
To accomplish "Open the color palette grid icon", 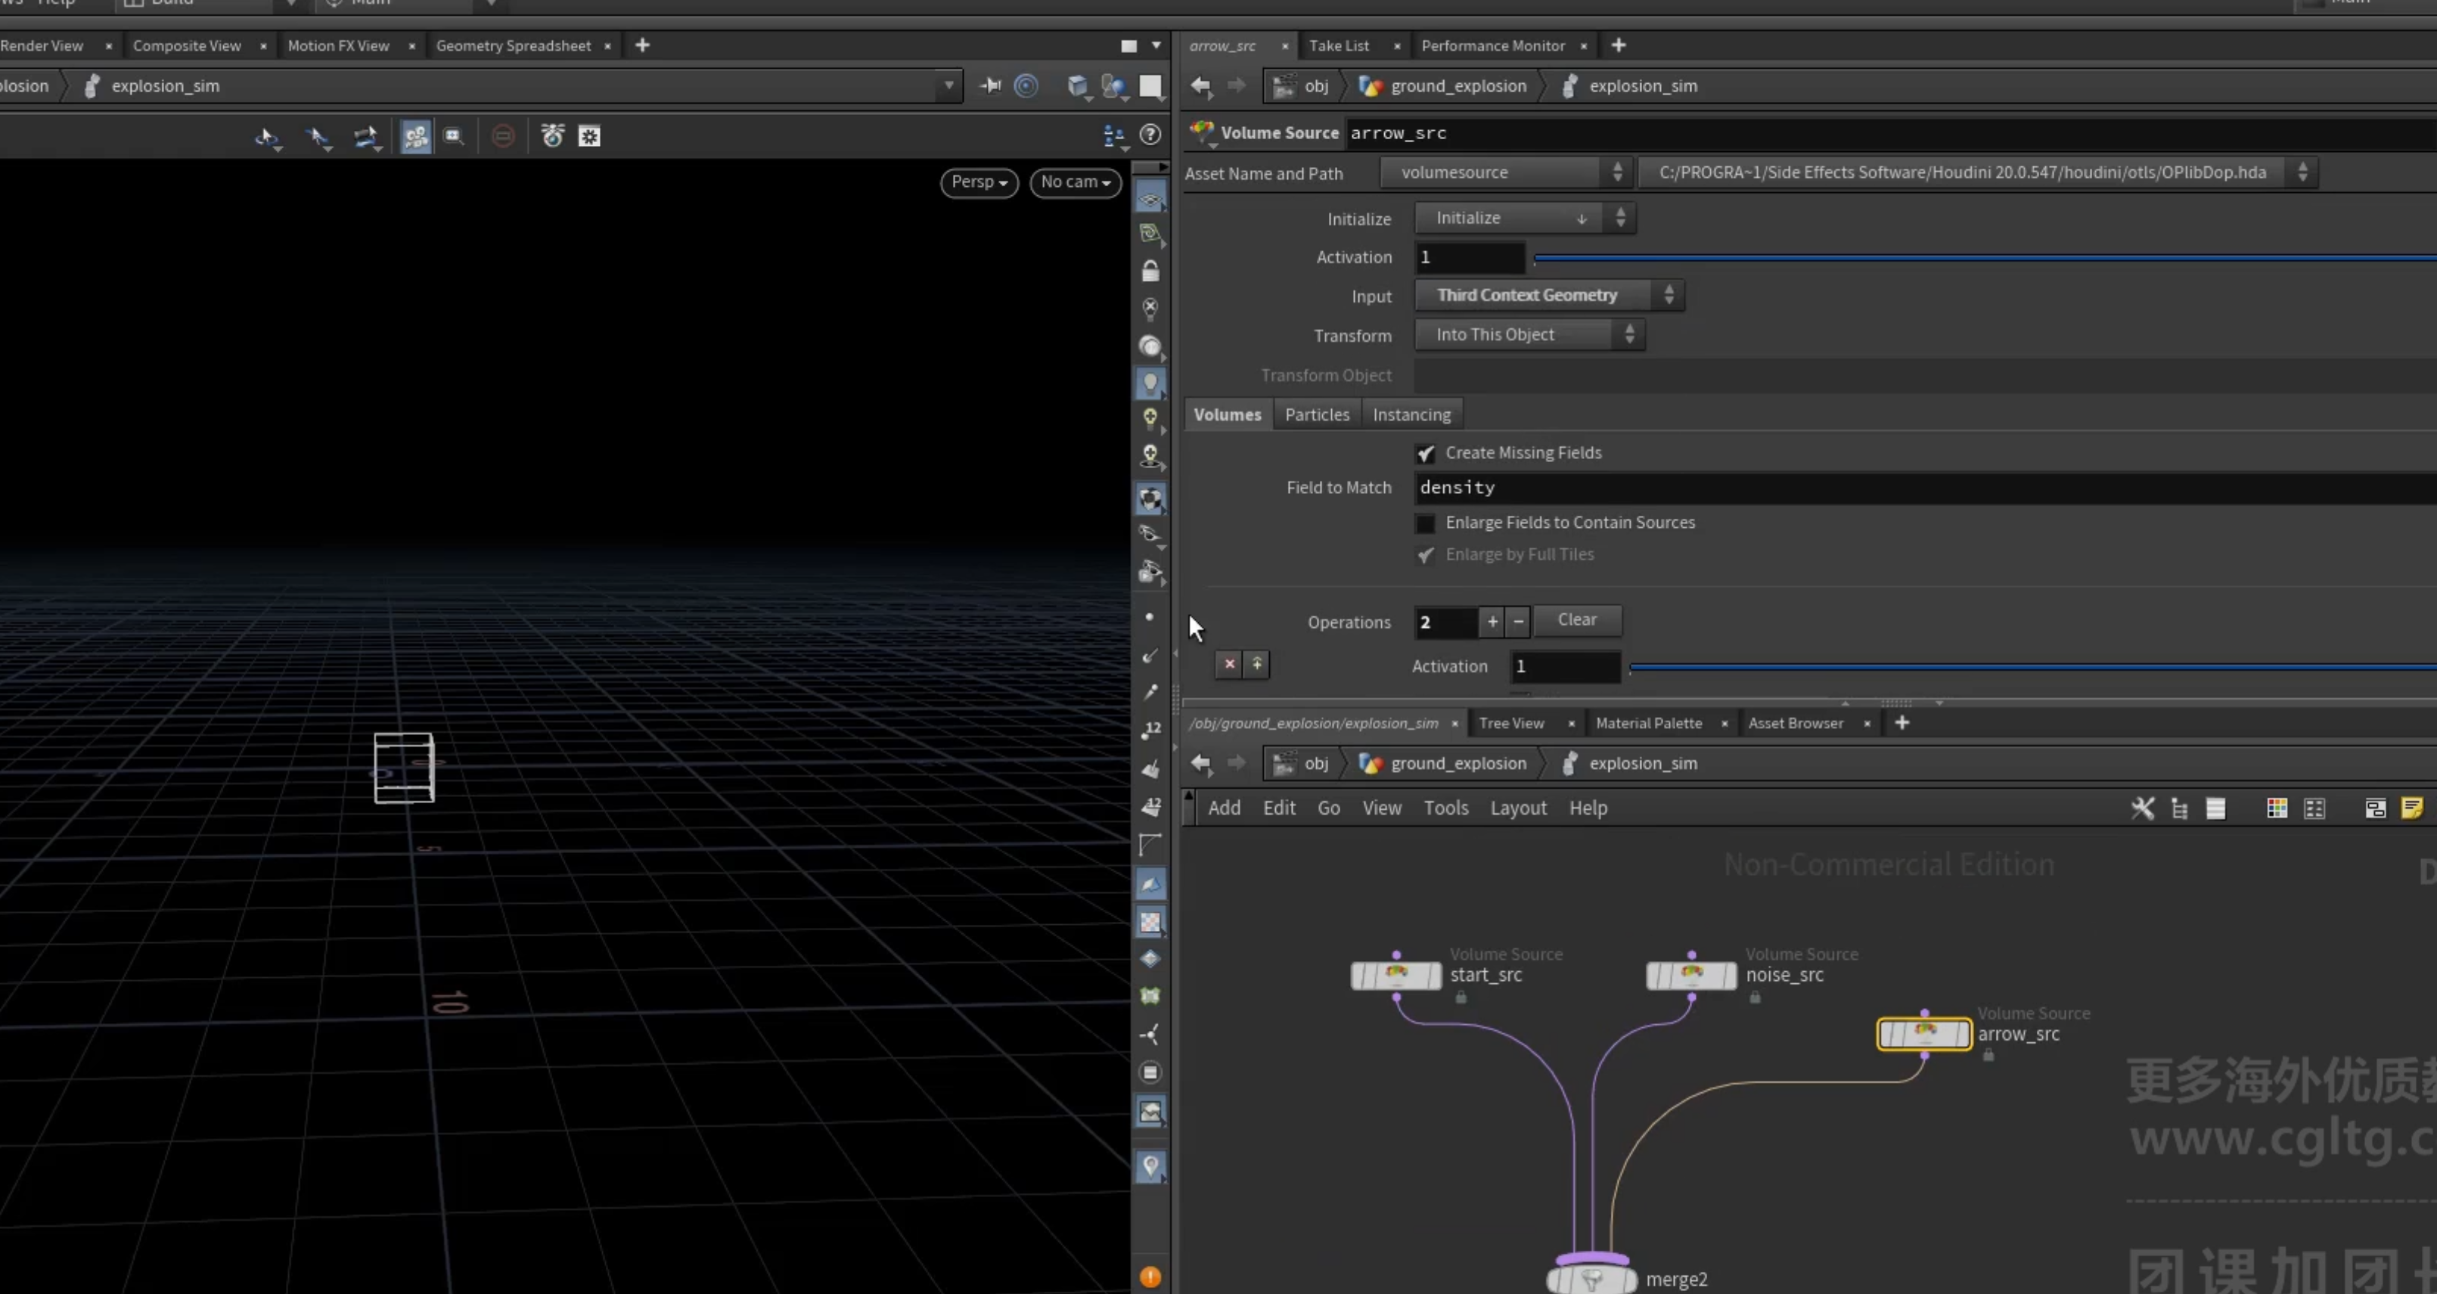I will coord(2277,808).
